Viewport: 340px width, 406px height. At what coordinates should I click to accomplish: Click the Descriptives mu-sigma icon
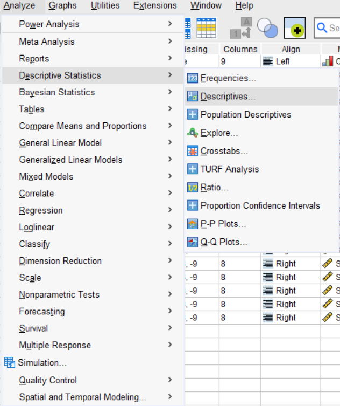tap(193, 97)
